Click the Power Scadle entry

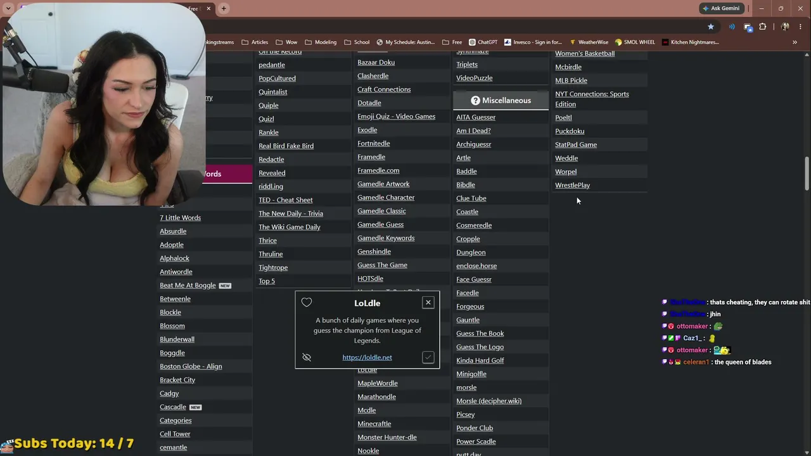click(x=476, y=441)
